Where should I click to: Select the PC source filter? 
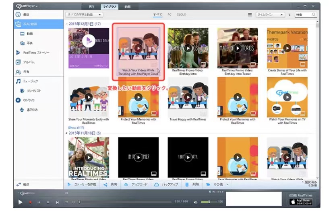tap(169, 14)
